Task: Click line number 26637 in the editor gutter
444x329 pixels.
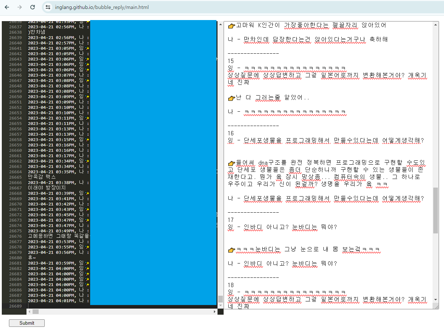Action: tap(15, 27)
